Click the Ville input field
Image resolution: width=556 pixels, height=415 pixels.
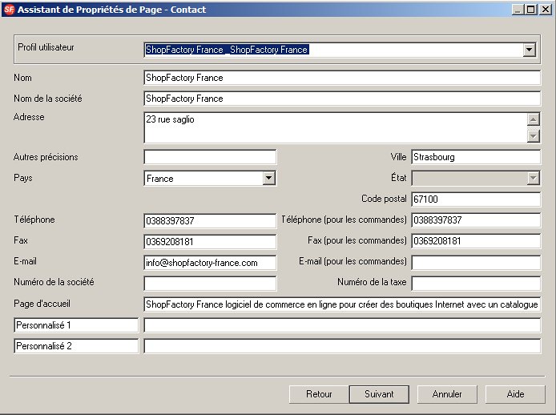point(476,157)
